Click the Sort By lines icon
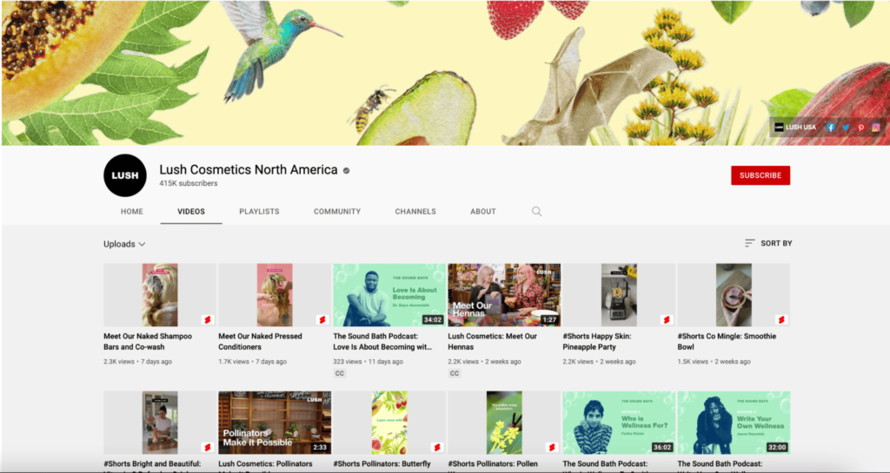This screenshot has width=890, height=473. pos(750,244)
